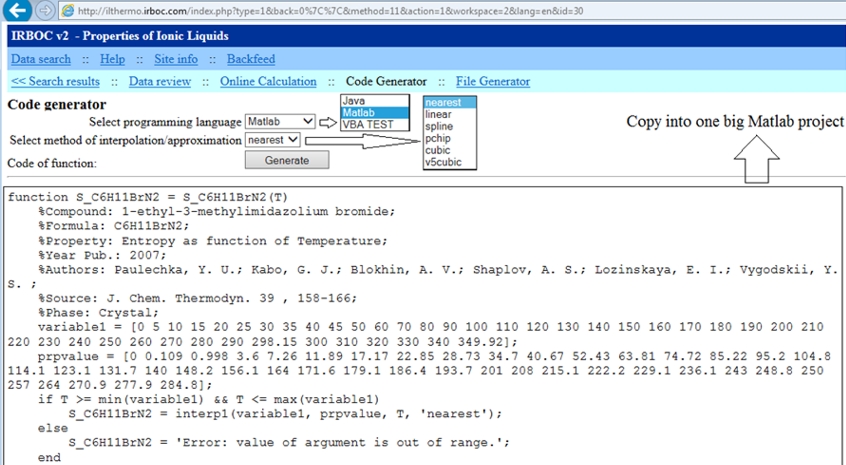This screenshot has height=465, width=846.
Task: Select v5cubic interpolation option
Action: point(449,162)
